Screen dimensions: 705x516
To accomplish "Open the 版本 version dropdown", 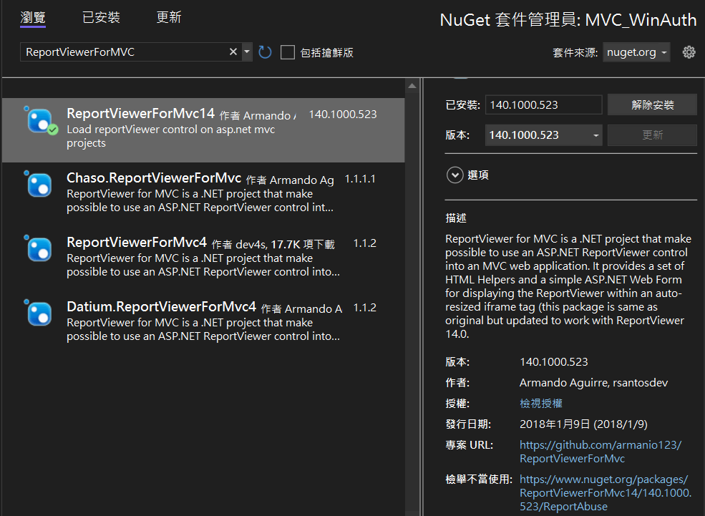I will [x=544, y=135].
